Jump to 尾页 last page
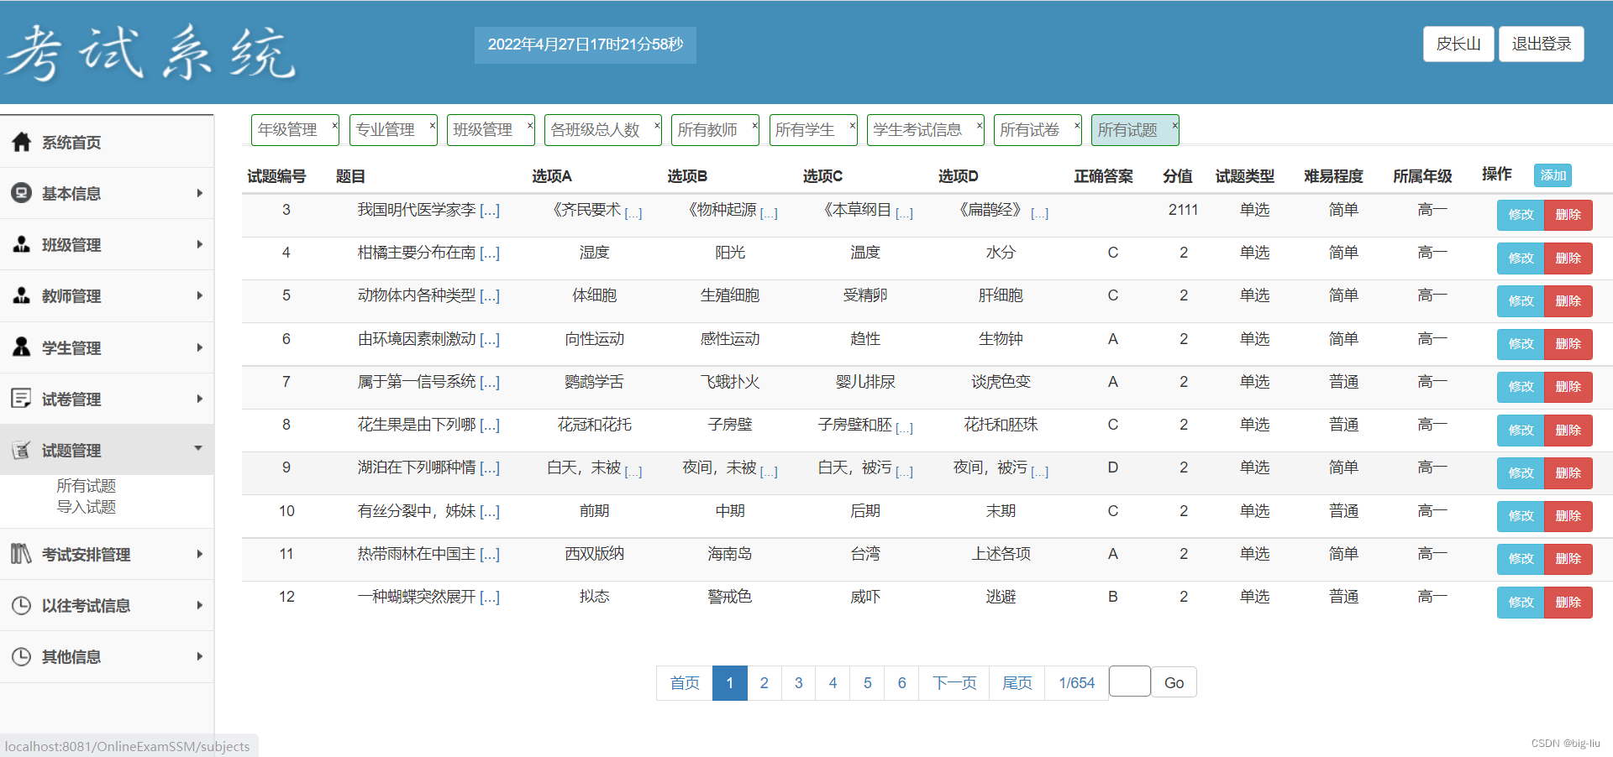The width and height of the screenshot is (1613, 757). [1017, 683]
